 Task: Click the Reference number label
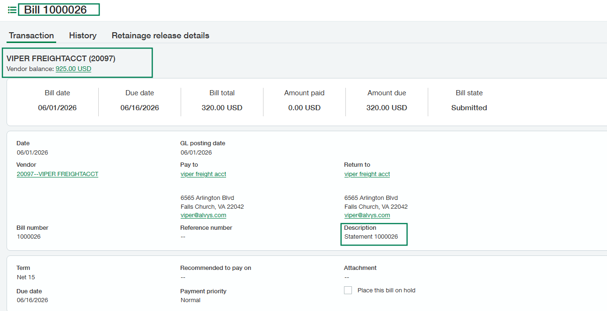pos(206,228)
